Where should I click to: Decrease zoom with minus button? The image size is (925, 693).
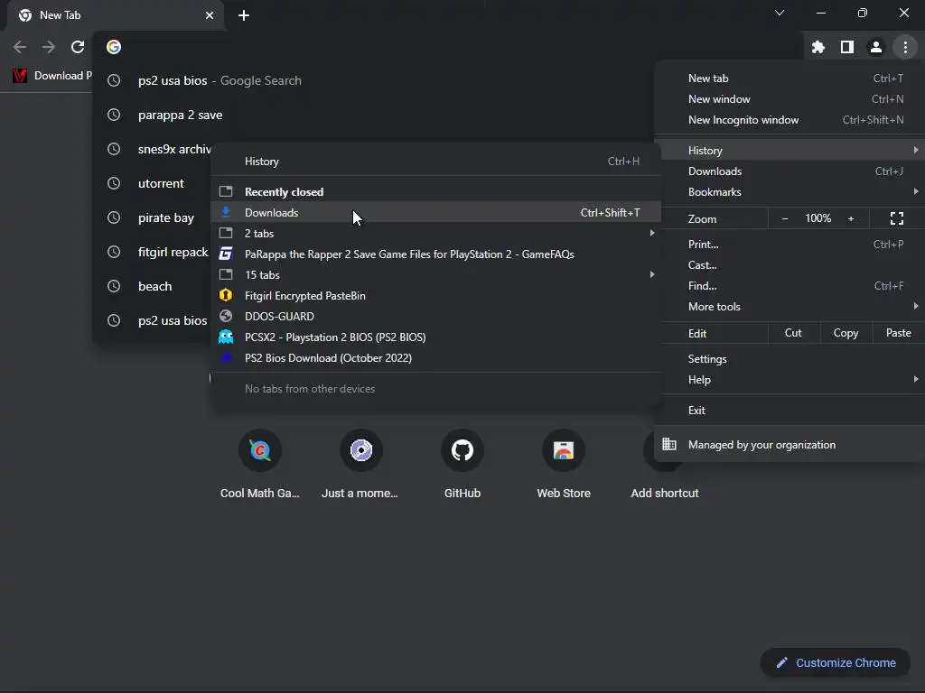[x=785, y=218]
